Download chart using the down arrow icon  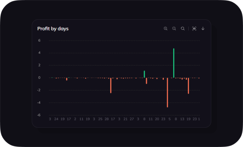pos(203,28)
